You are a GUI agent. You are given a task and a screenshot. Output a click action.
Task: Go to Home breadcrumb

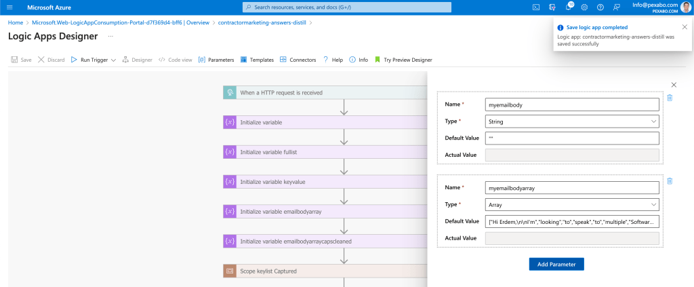[16, 22]
